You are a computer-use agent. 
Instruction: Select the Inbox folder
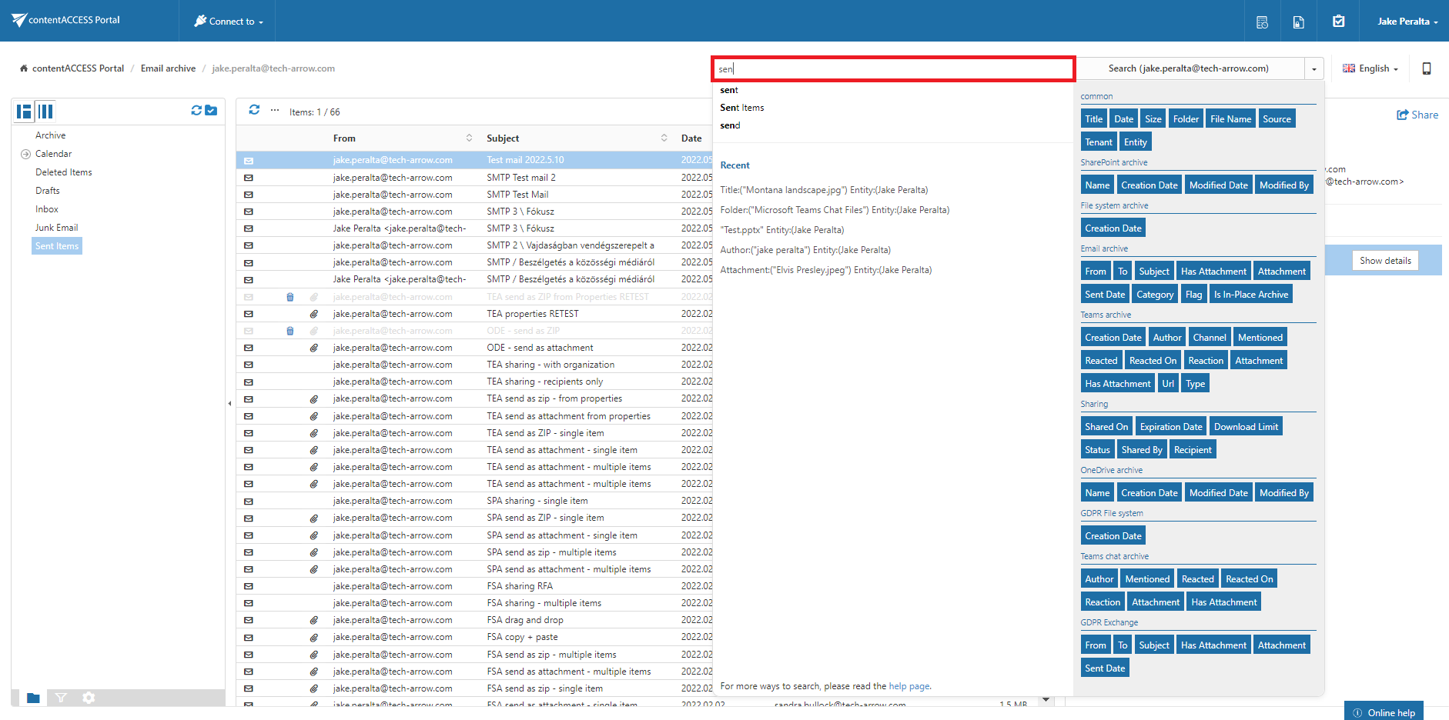click(47, 209)
